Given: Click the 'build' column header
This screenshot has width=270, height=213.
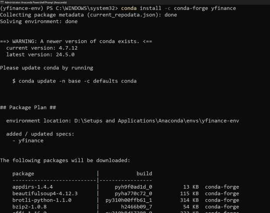Looking at the screenshot, I should coord(144,174).
